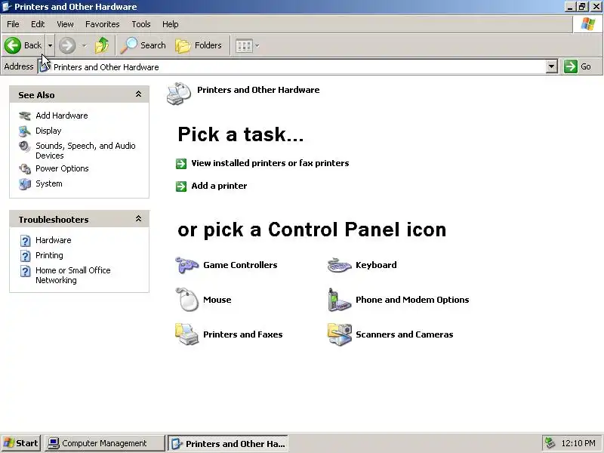Collapse the Troubleshooters panel
This screenshot has width=604, height=453.
(138, 219)
